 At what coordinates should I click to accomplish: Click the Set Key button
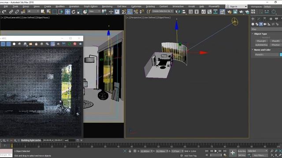coord(242,155)
